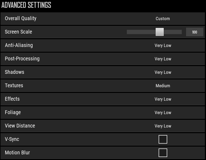
Task: Click the Advanced Settings heading
Action: click(26, 5)
